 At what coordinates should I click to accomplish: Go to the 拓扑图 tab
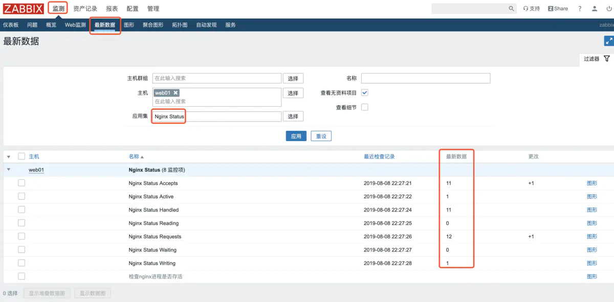(180, 25)
